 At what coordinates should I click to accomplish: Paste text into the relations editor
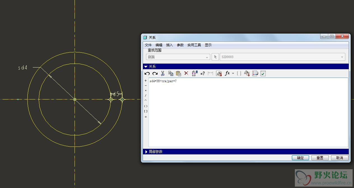click(178, 73)
